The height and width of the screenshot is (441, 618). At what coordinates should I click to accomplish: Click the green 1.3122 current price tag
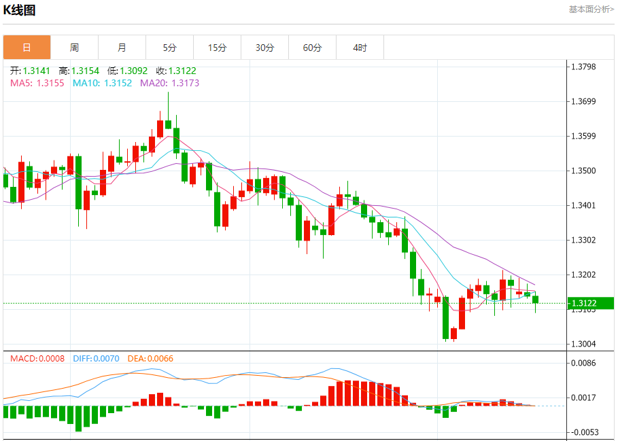tap(591, 303)
